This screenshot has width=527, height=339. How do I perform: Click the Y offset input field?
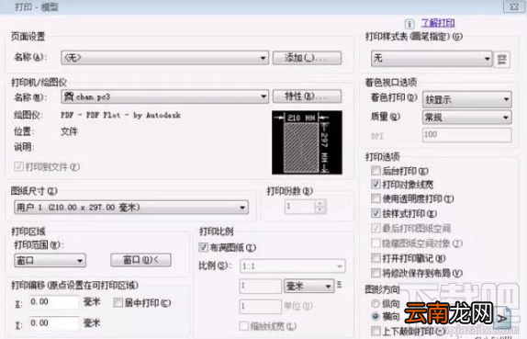coord(54,323)
